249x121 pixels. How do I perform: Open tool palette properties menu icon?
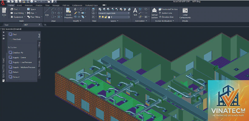[x=4, y=39]
